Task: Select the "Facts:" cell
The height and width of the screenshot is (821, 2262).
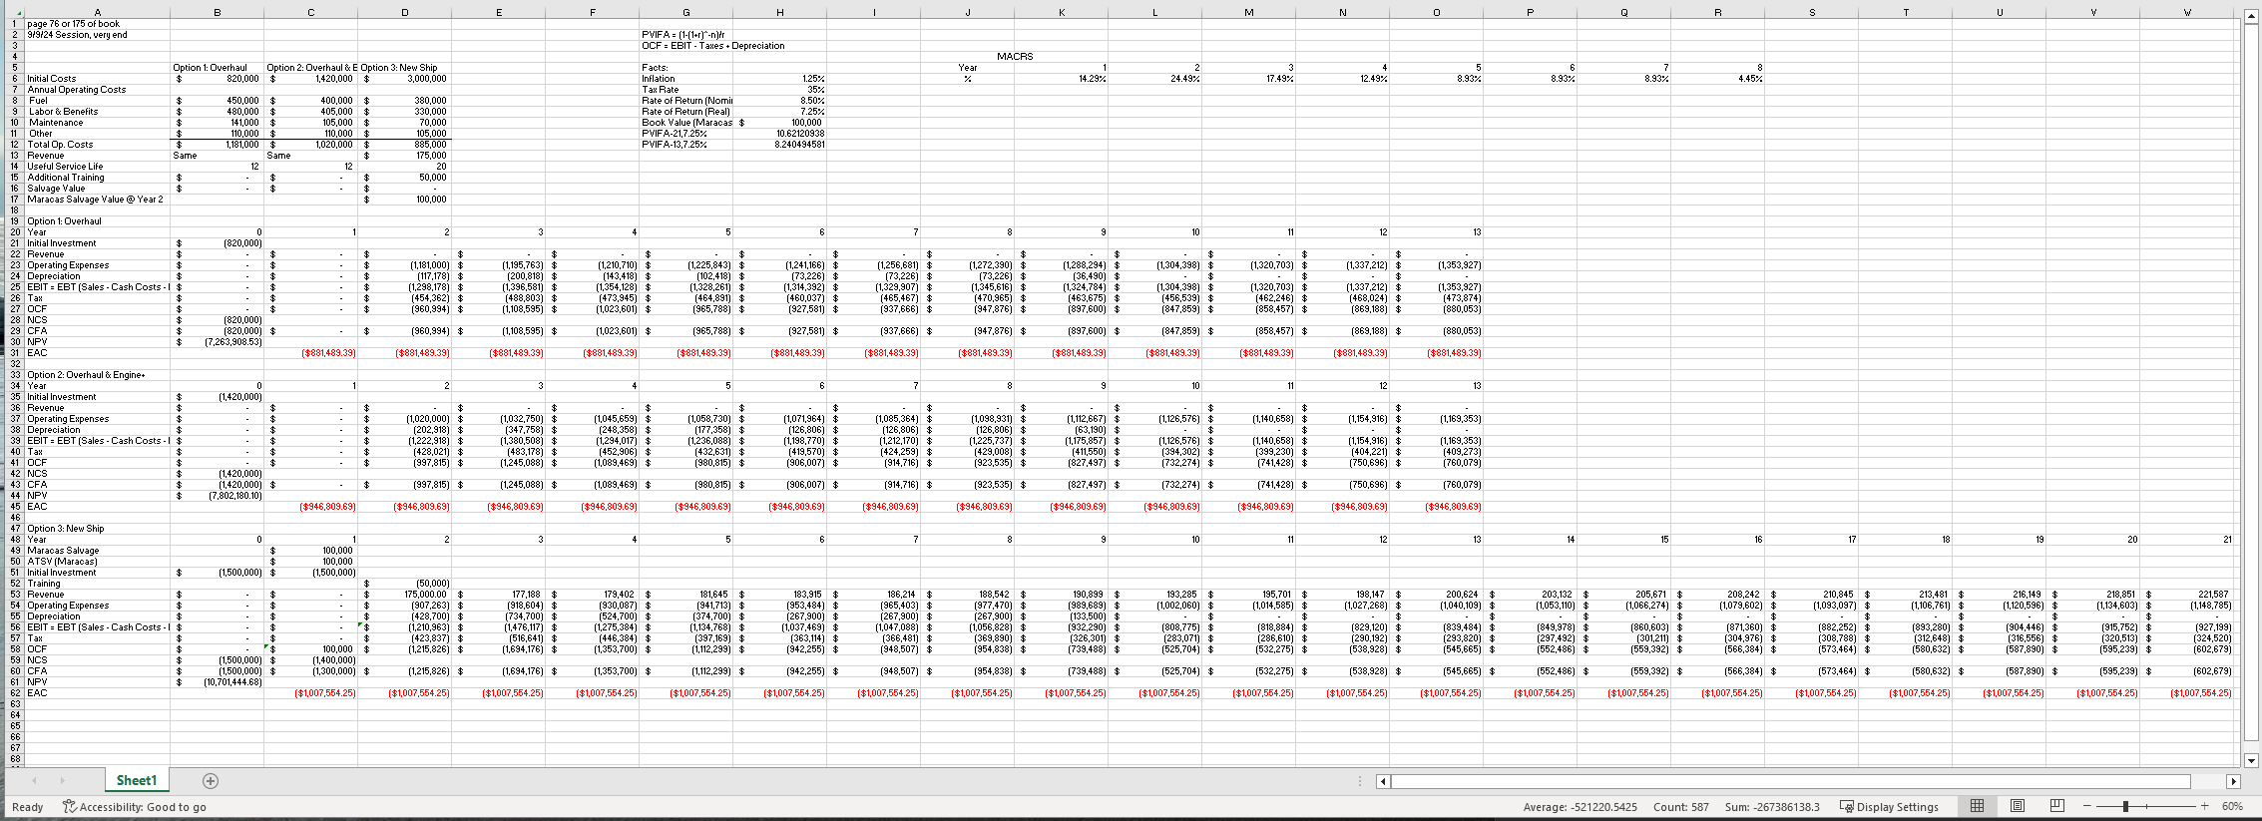Action: tap(686, 68)
